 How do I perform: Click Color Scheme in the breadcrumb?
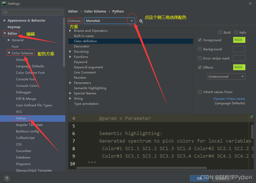(x=95, y=11)
